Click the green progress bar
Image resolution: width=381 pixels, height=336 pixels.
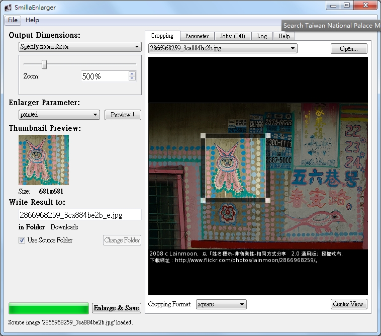[49, 308]
